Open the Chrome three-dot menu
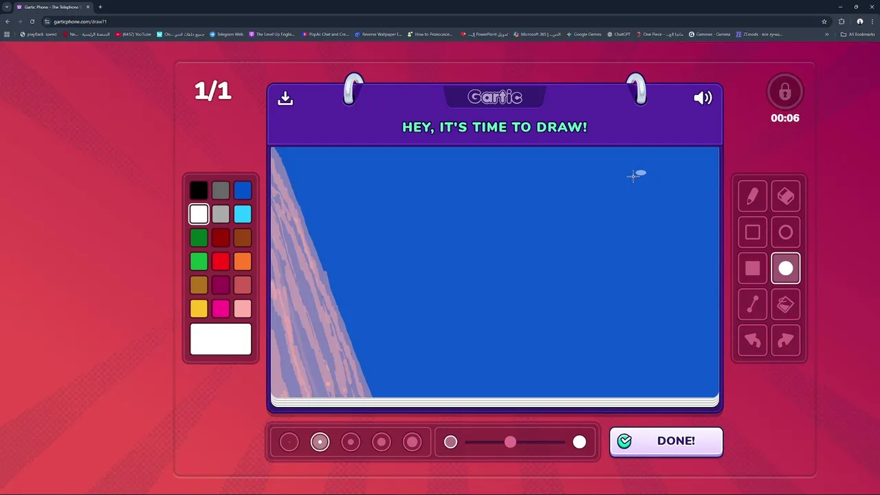The image size is (880, 495). click(872, 21)
